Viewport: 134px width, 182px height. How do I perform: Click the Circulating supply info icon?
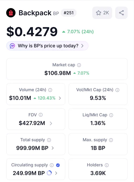52,165
